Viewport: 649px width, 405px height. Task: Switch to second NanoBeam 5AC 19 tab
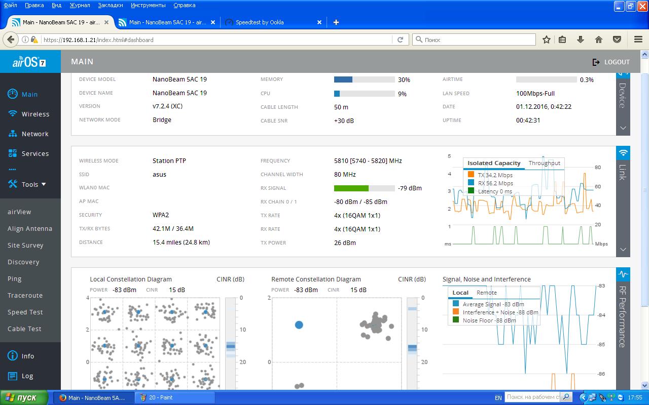[167, 22]
